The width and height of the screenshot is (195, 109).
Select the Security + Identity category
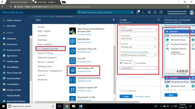coord(46,62)
